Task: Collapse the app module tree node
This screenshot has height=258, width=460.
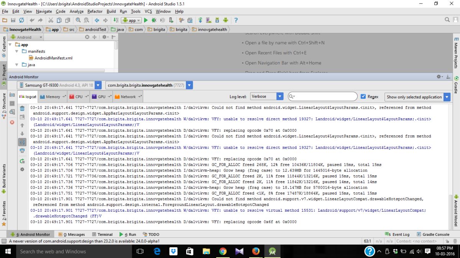Action: coord(10,45)
